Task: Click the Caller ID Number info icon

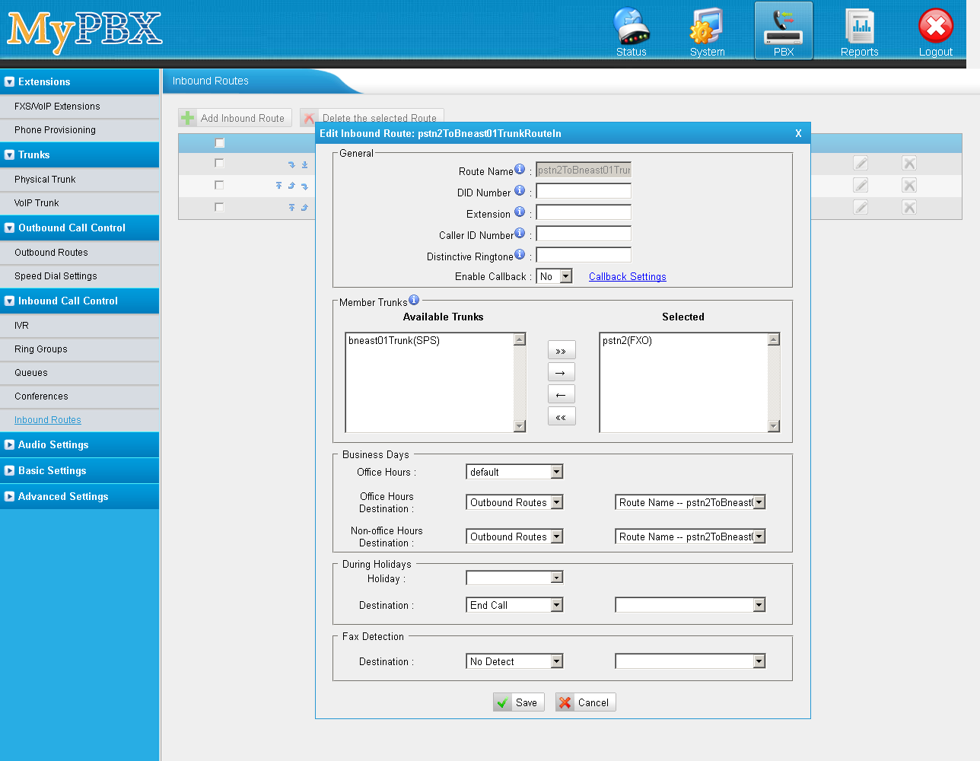Action: (x=520, y=233)
